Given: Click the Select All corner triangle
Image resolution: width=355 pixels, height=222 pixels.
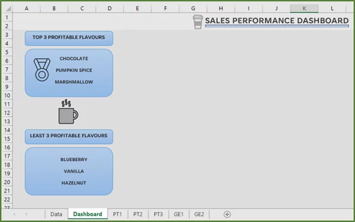Looking at the screenshot, I should coord(8,9).
